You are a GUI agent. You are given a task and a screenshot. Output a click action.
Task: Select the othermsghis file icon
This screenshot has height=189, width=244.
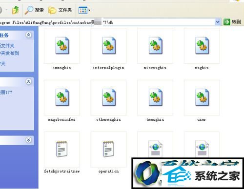tap(109, 97)
